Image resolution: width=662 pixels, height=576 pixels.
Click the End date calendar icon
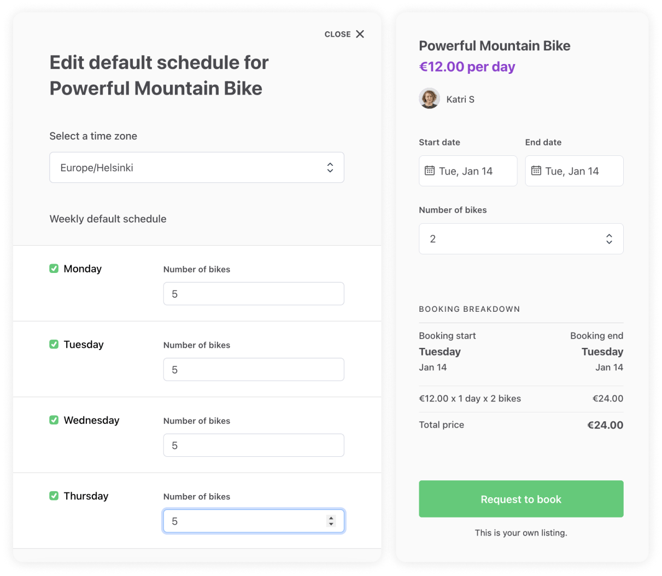point(536,171)
